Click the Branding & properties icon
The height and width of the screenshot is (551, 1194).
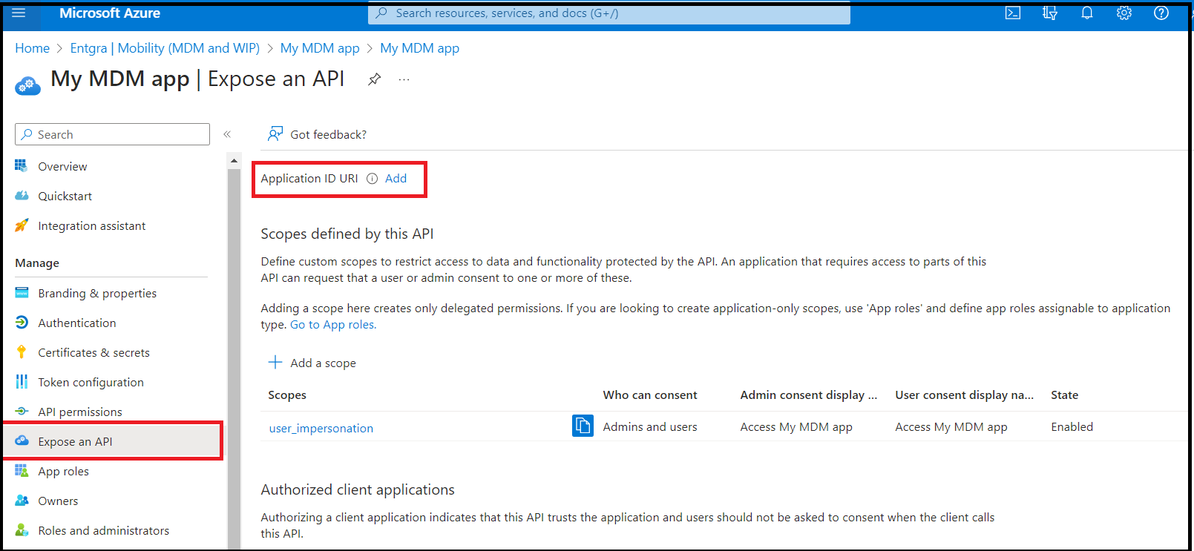coord(22,293)
